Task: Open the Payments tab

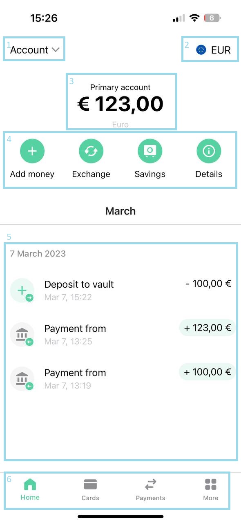Action: pos(150,490)
